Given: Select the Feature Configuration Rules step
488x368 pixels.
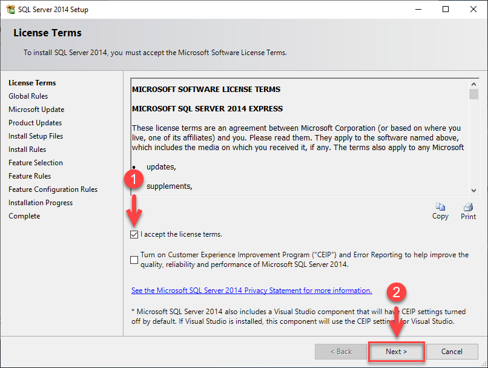Looking at the screenshot, I should pos(53,189).
